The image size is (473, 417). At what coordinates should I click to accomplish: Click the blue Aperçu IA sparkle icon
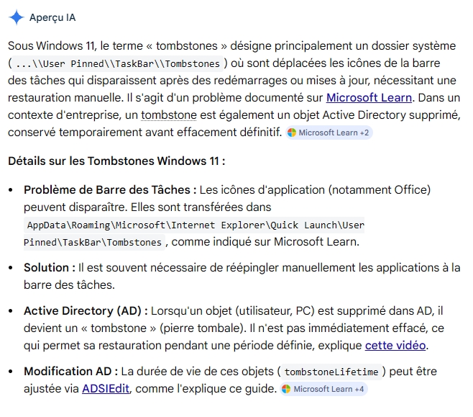pos(17,17)
